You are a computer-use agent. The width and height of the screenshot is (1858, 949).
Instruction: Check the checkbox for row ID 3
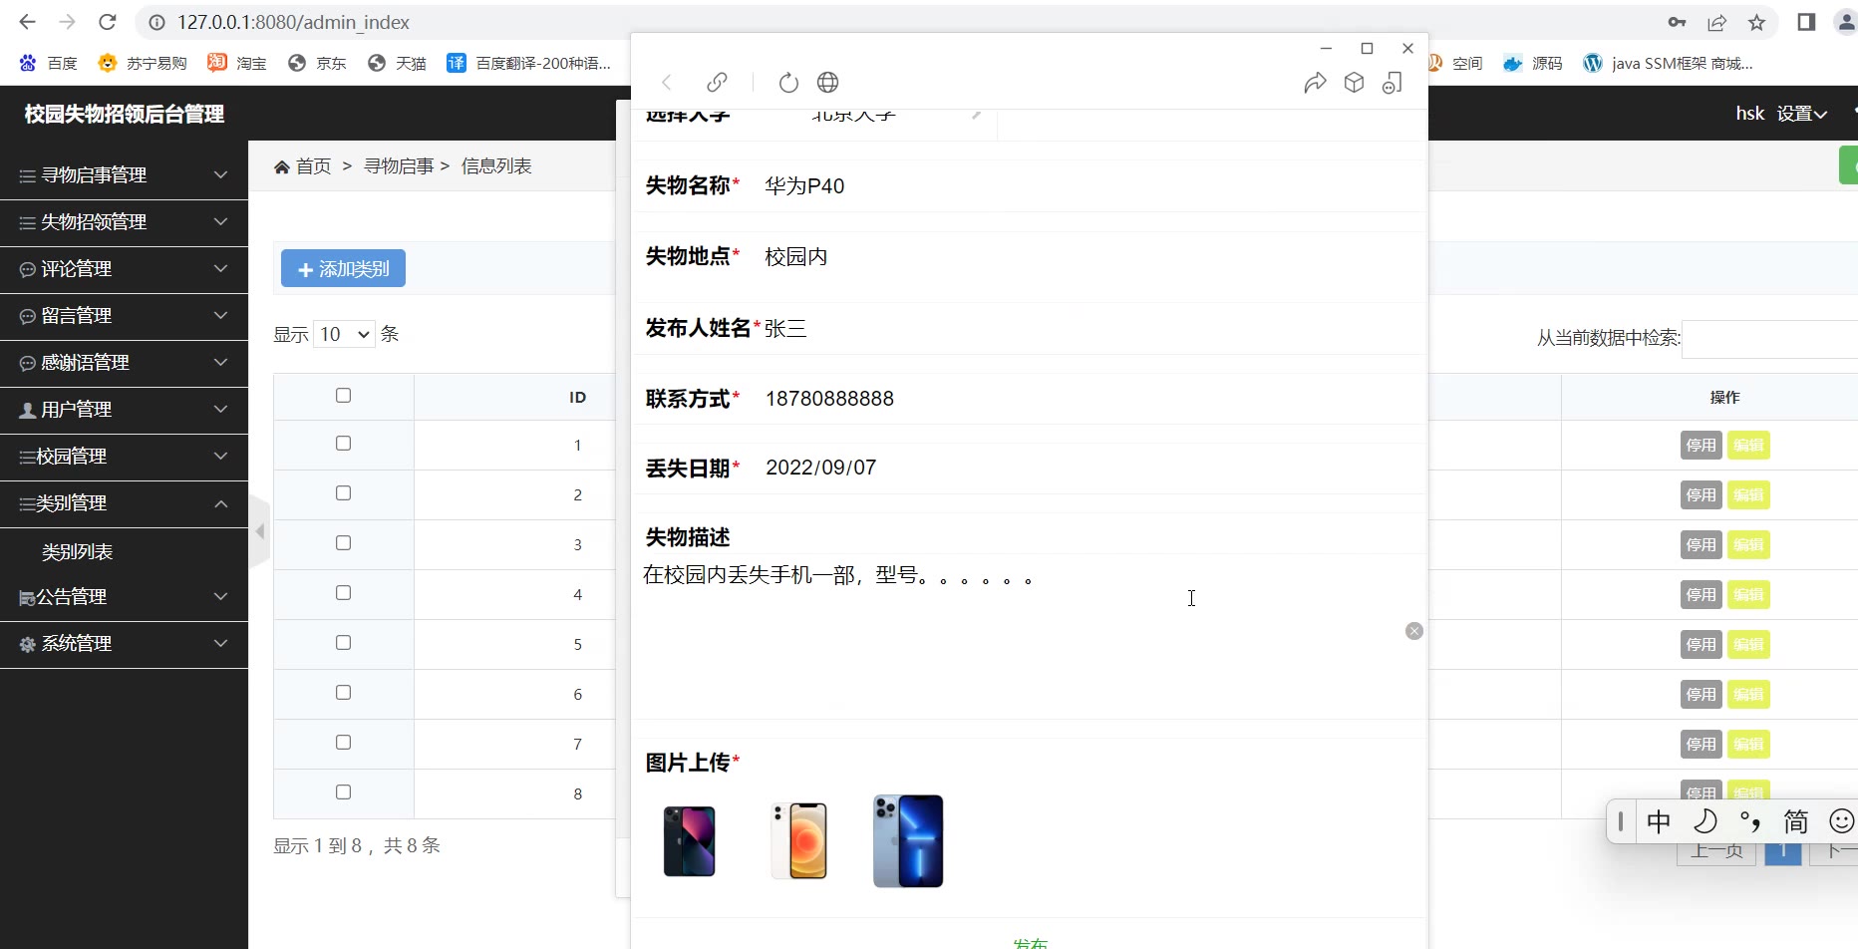344,543
